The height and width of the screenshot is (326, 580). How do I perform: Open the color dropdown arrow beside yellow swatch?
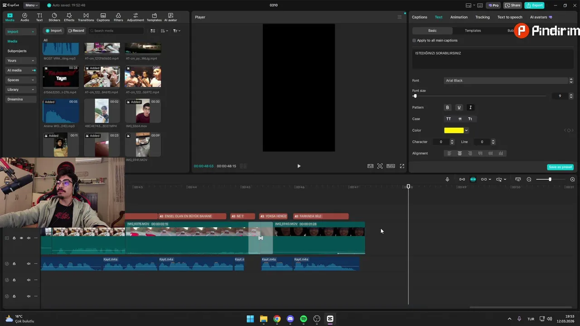(466, 130)
